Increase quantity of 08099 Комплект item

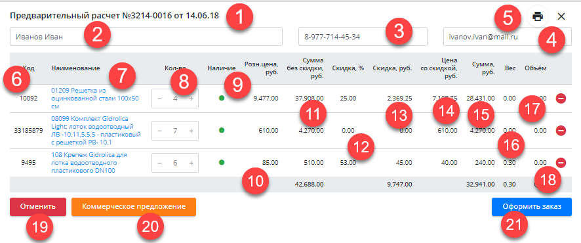pos(191,131)
